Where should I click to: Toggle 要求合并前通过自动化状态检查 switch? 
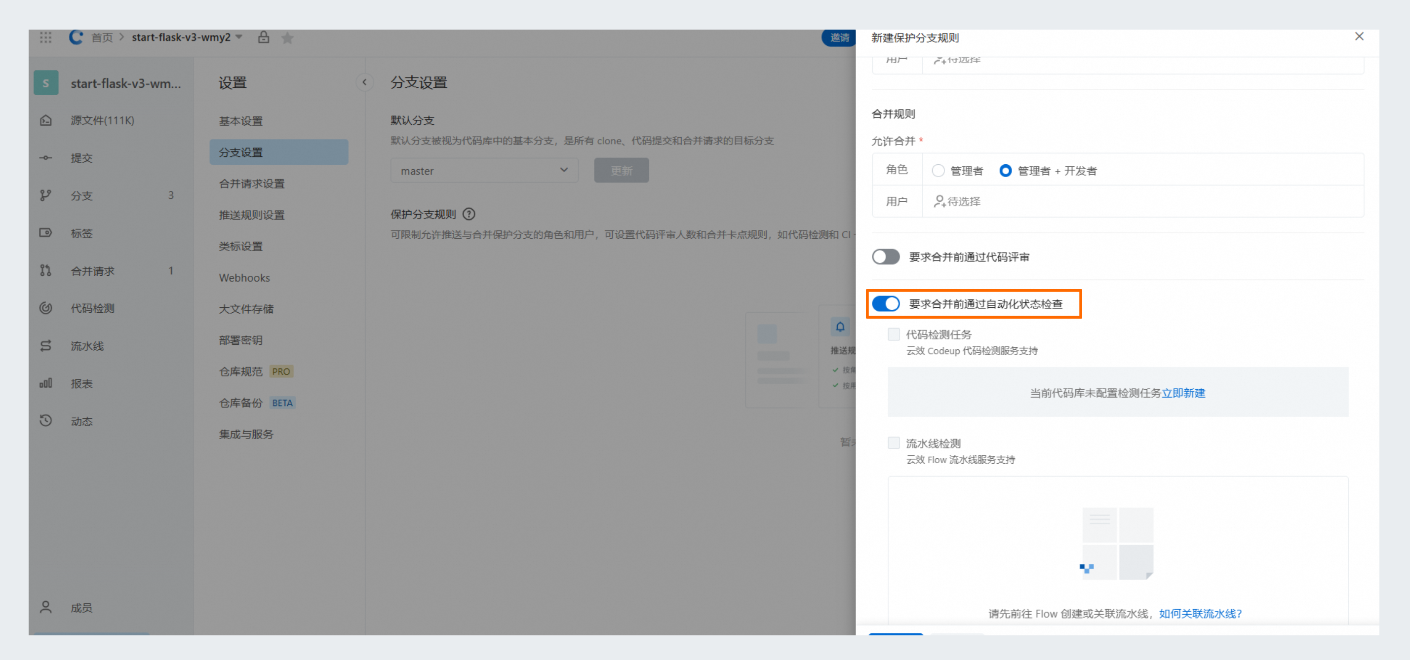pyautogui.click(x=886, y=304)
